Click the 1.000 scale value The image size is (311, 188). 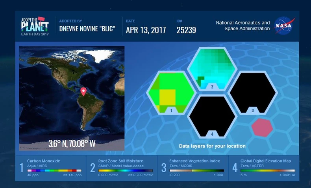tap(218, 175)
